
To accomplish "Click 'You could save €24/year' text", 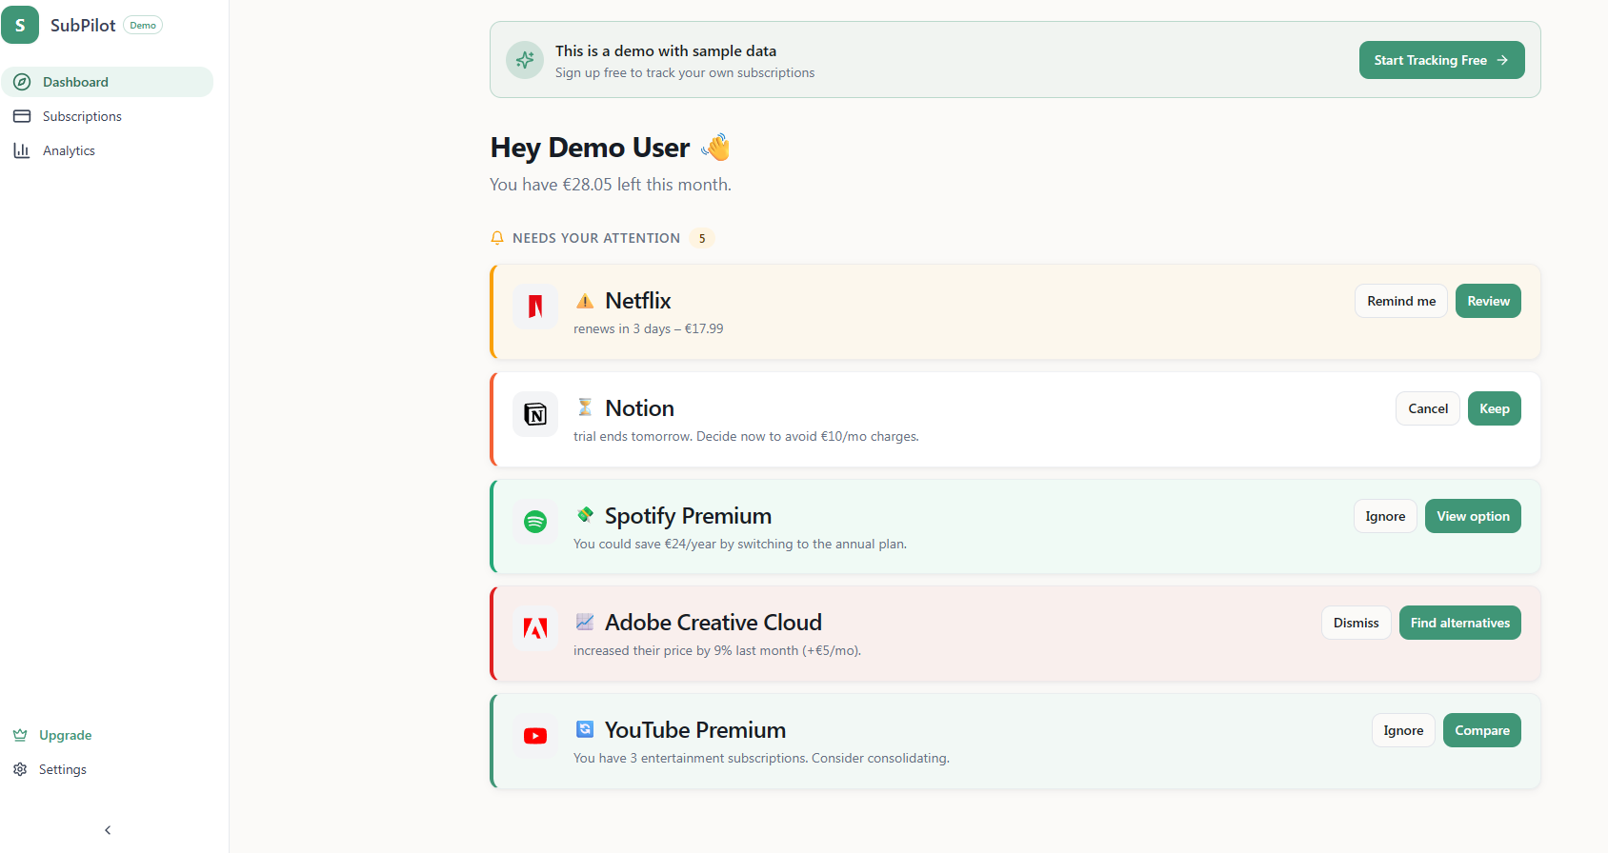I will point(740,544).
